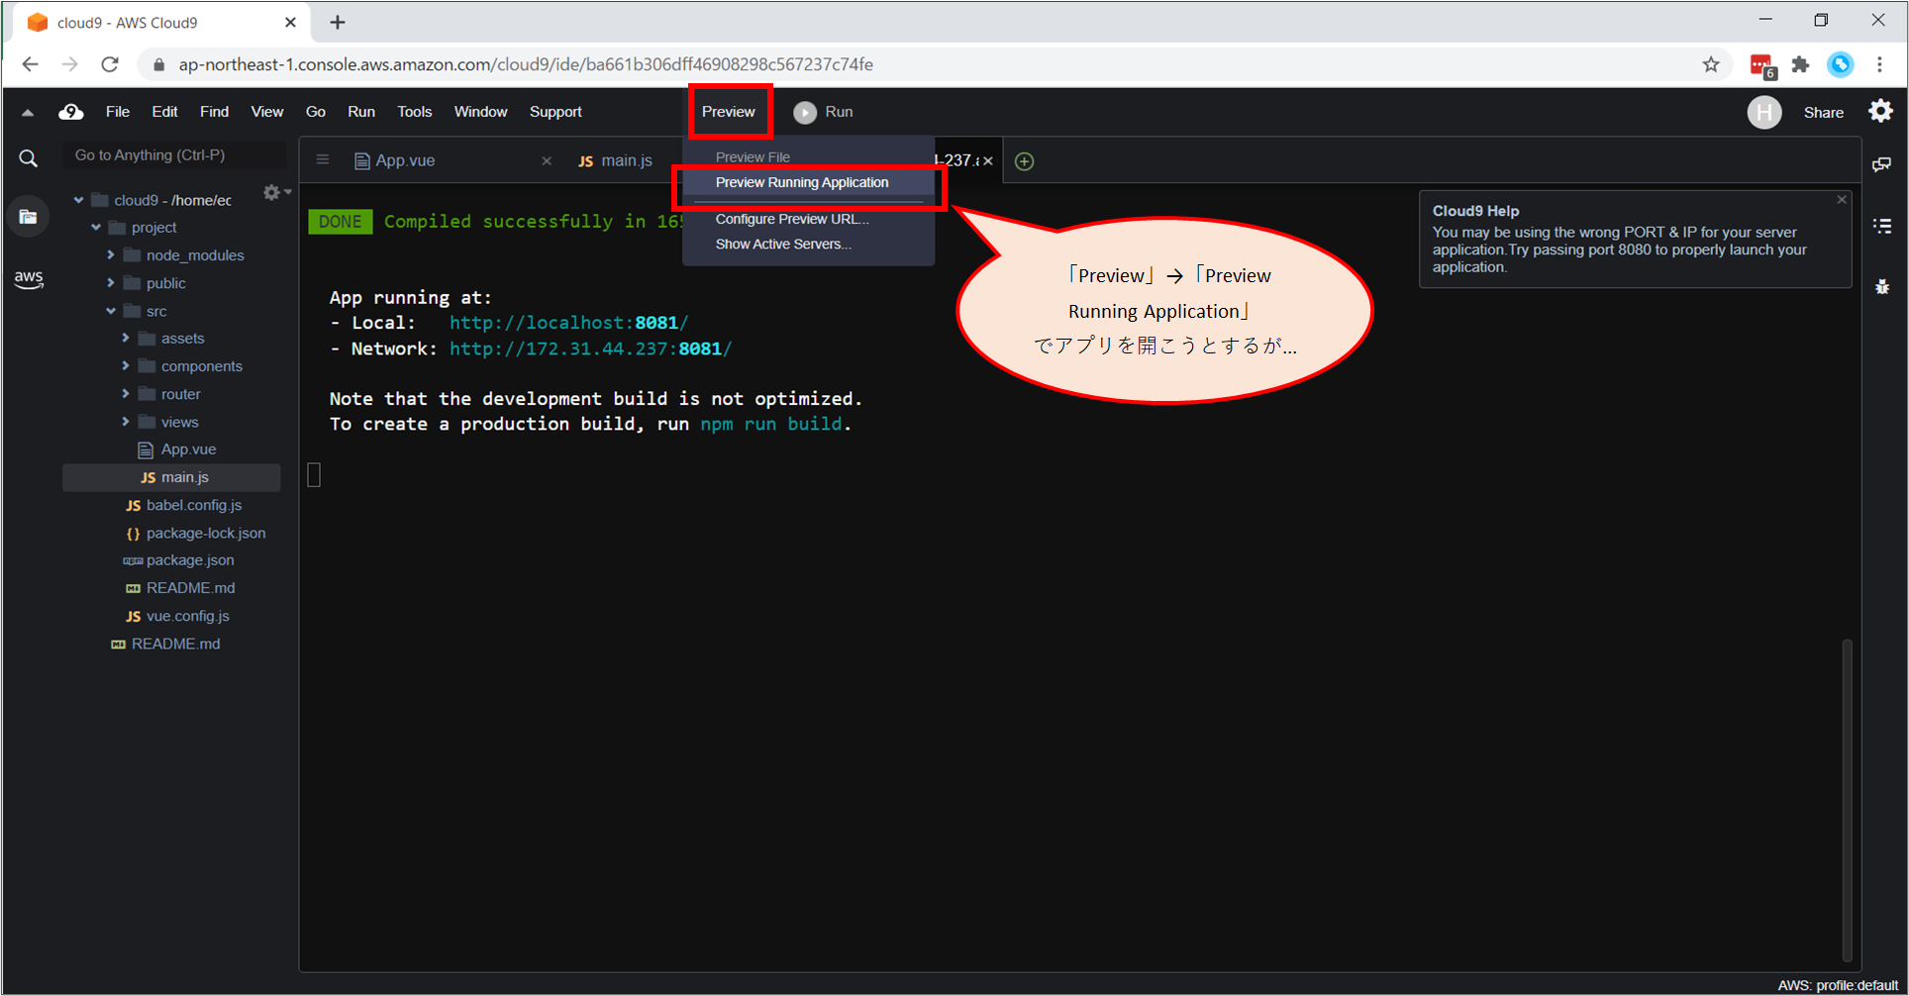
Task: Open the Find menu
Action: [214, 112]
